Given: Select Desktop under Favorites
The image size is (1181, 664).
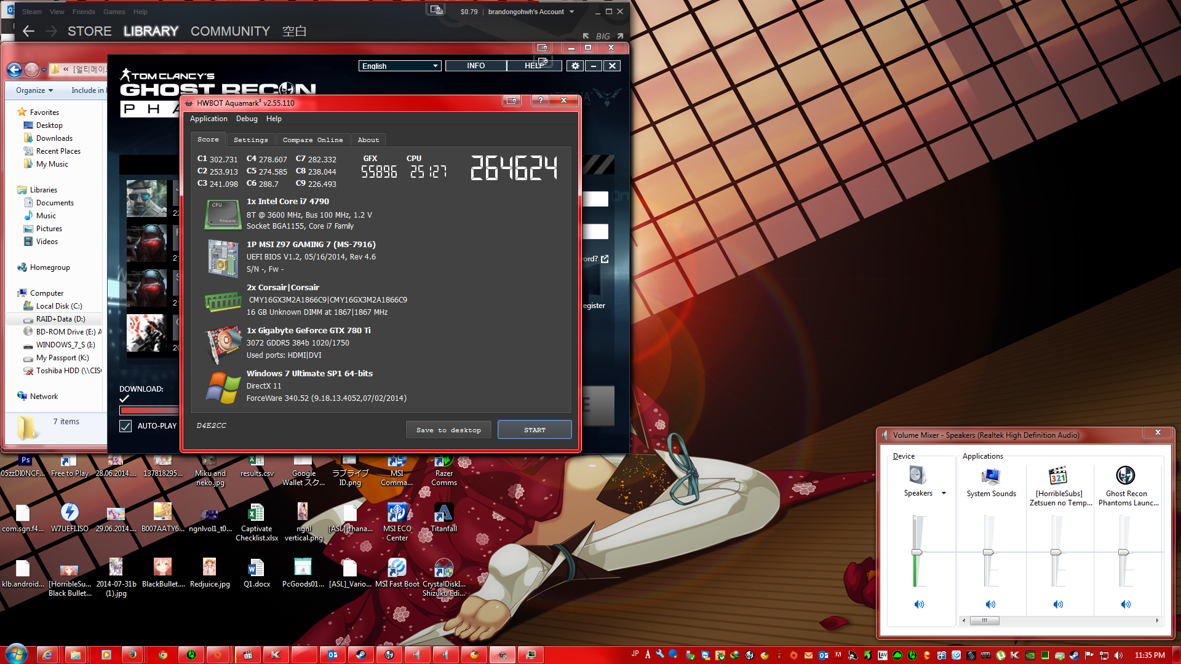Looking at the screenshot, I should [x=49, y=125].
